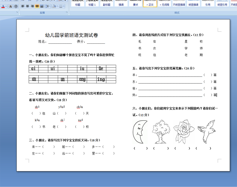Apply the 要点 style
237x187 pixels.
tap(136, 3)
